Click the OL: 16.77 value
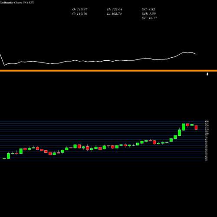 tap(149, 18)
